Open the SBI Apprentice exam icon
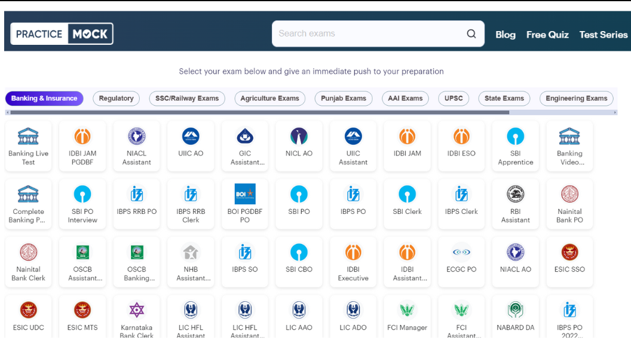 (x=516, y=136)
